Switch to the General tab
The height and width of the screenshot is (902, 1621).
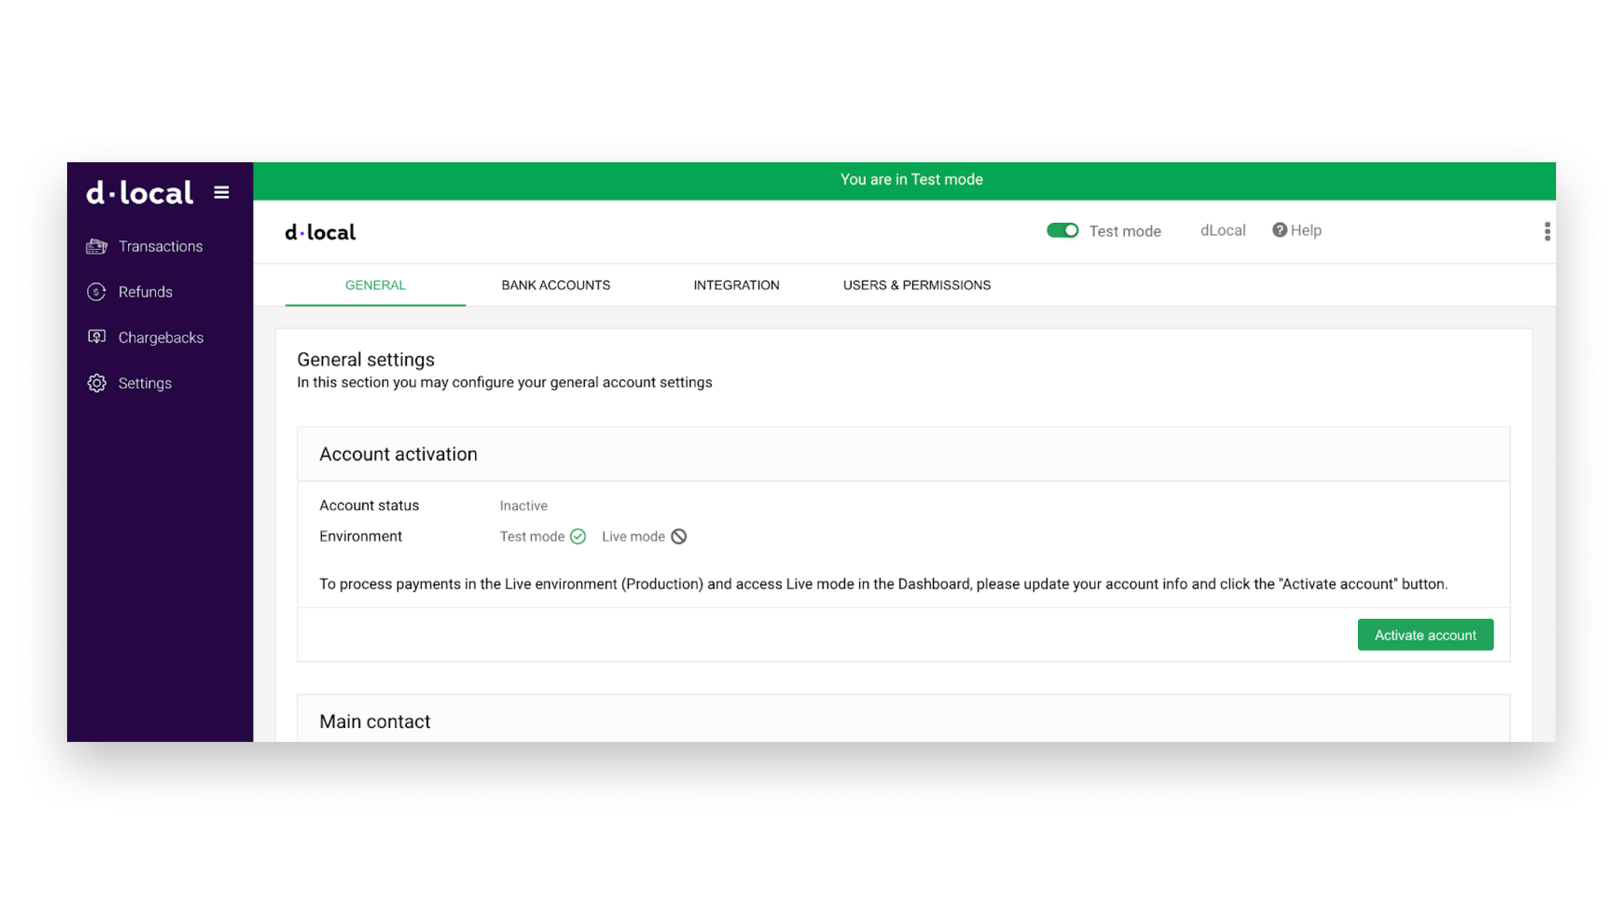click(375, 285)
